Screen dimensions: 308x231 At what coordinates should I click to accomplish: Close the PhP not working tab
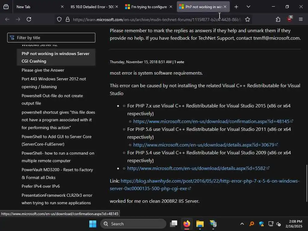(x=225, y=7)
